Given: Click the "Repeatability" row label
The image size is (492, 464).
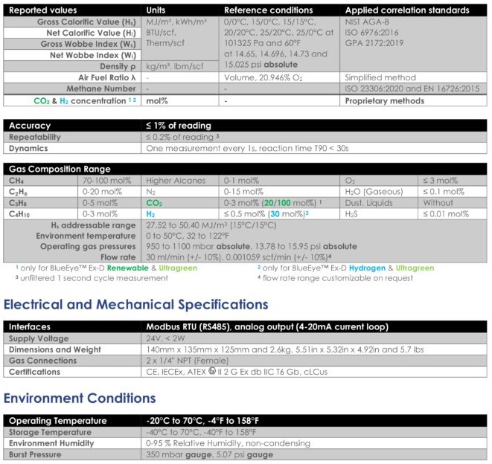Looking at the screenshot, I should [x=37, y=137].
